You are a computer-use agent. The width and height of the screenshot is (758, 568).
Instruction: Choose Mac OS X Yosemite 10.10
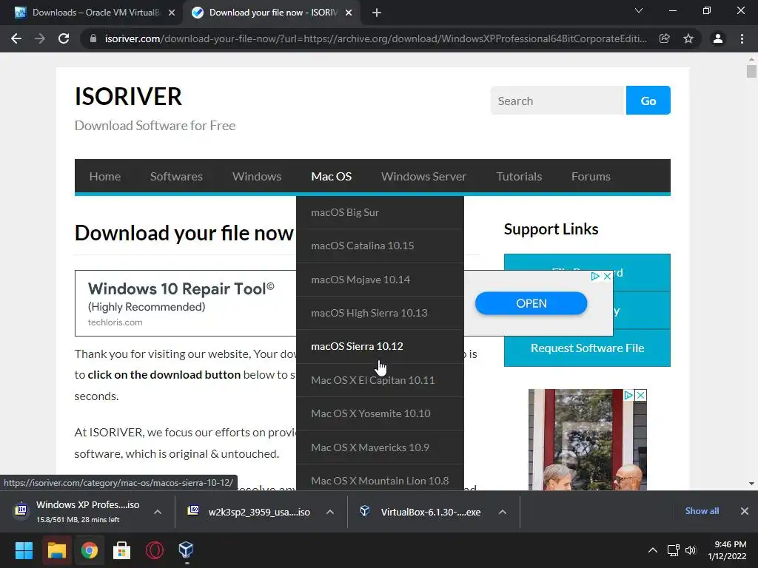click(380, 413)
